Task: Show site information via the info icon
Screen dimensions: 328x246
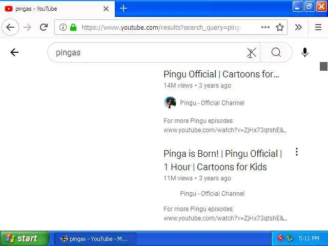Action: [63, 27]
